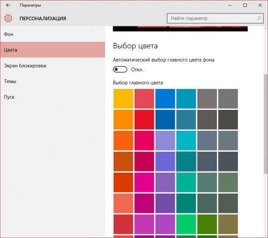The height and width of the screenshot is (238, 268).
Task: Click the vertical scrollbar thumb
Action: pyautogui.click(x=266, y=124)
